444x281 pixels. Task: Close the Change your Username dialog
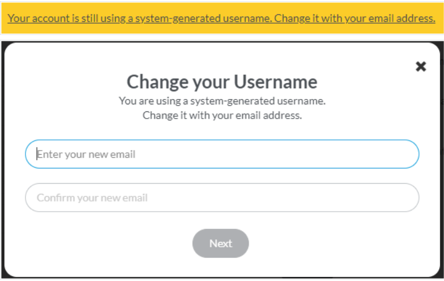pos(421,66)
